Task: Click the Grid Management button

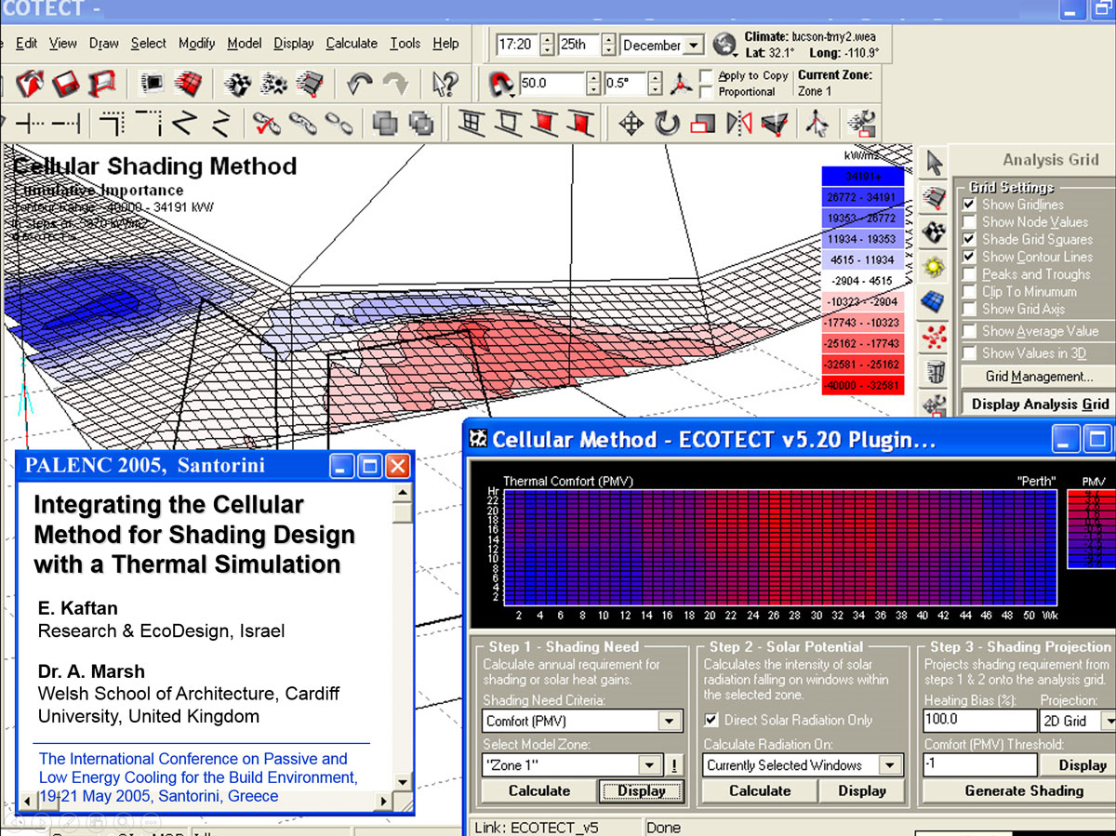Action: (1039, 377)
